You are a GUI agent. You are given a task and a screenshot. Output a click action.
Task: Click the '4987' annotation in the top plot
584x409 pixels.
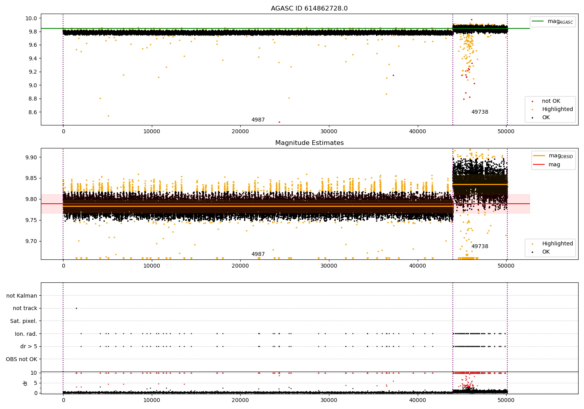258,120
